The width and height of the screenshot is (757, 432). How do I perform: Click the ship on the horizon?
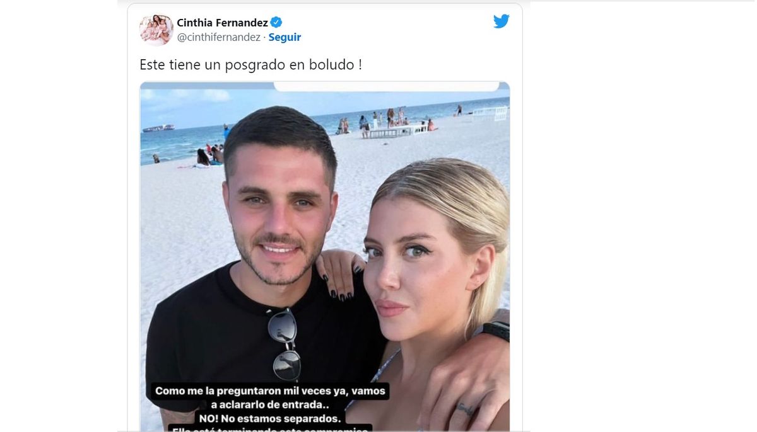pyautogui.click(x=158, y=128)
